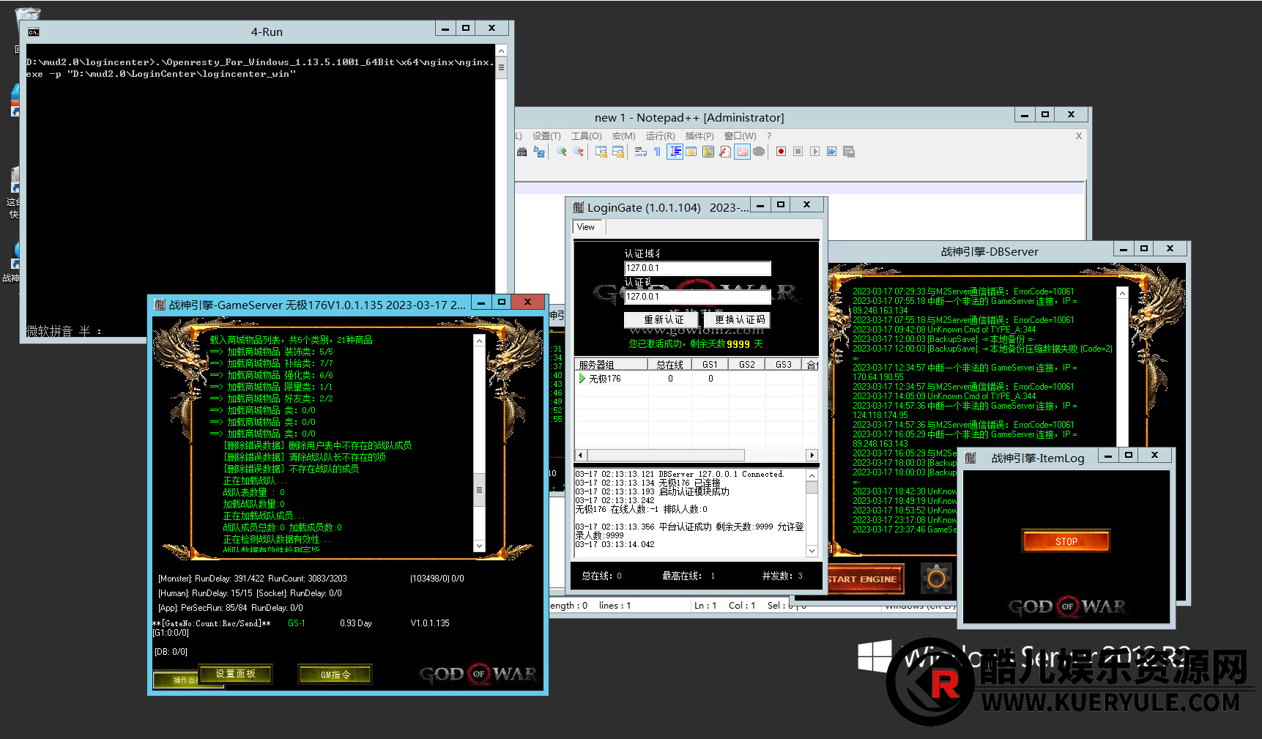1262x739 pixels.
Task: Click the Replace icon in Notepad++ toolbar
Action: point(539,152)
